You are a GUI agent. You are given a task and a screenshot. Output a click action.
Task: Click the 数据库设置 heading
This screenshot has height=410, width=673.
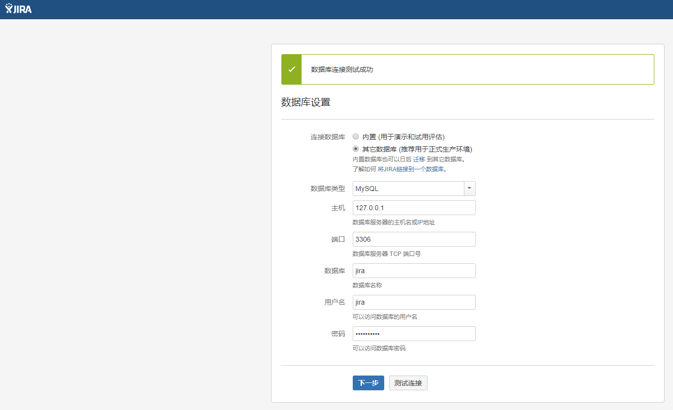(x=306, y=102)
